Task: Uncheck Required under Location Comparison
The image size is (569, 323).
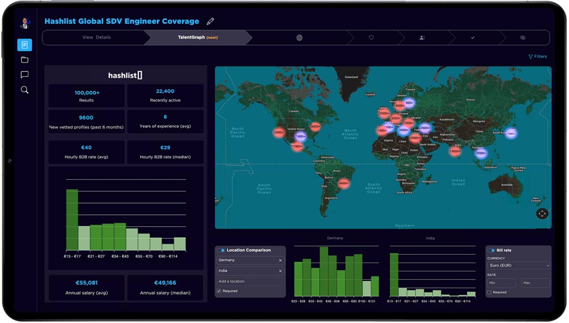Action: point(219,291)
